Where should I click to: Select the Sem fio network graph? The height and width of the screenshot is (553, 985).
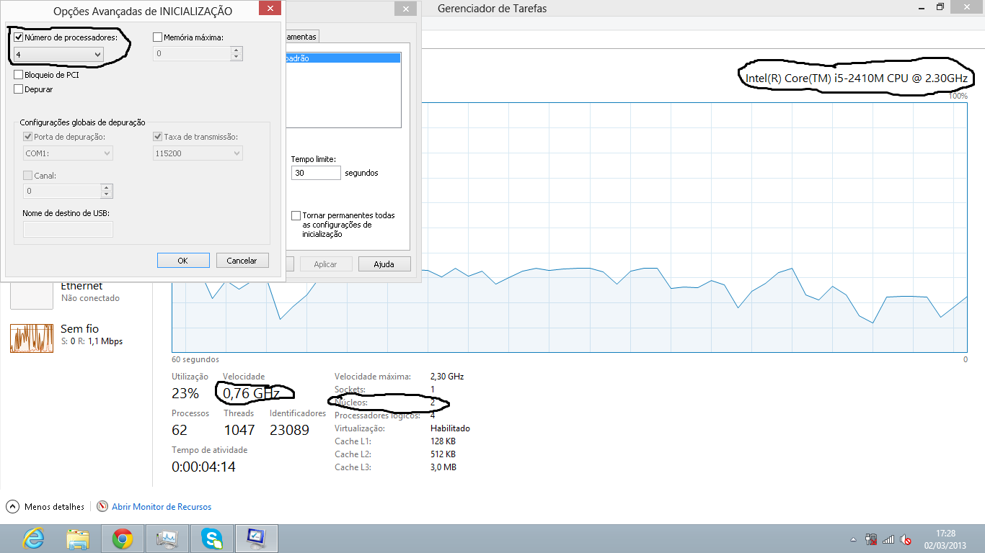point(32,338)
